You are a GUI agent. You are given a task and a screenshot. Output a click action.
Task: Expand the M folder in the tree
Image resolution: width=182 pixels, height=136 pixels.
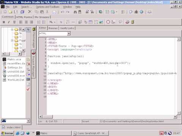(x=12, y=29)
